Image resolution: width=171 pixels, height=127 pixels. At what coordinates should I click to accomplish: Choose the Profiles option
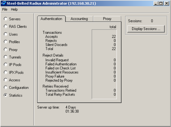[6, 42]
